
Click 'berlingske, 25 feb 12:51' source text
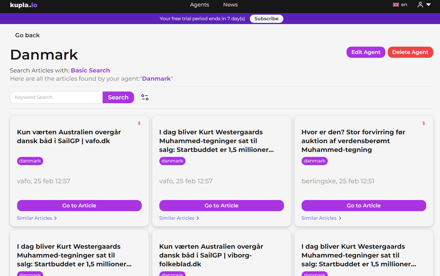click(x=338, y=181)
